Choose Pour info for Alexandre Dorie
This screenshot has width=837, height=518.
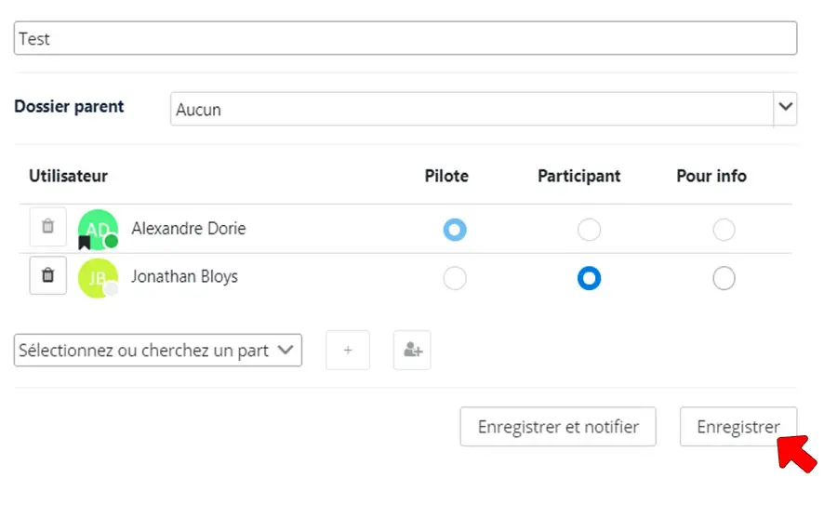point(724,230)
